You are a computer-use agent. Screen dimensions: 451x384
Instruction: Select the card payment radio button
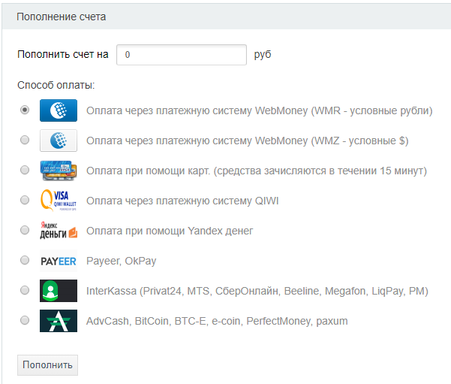click(x=25, y=170)
